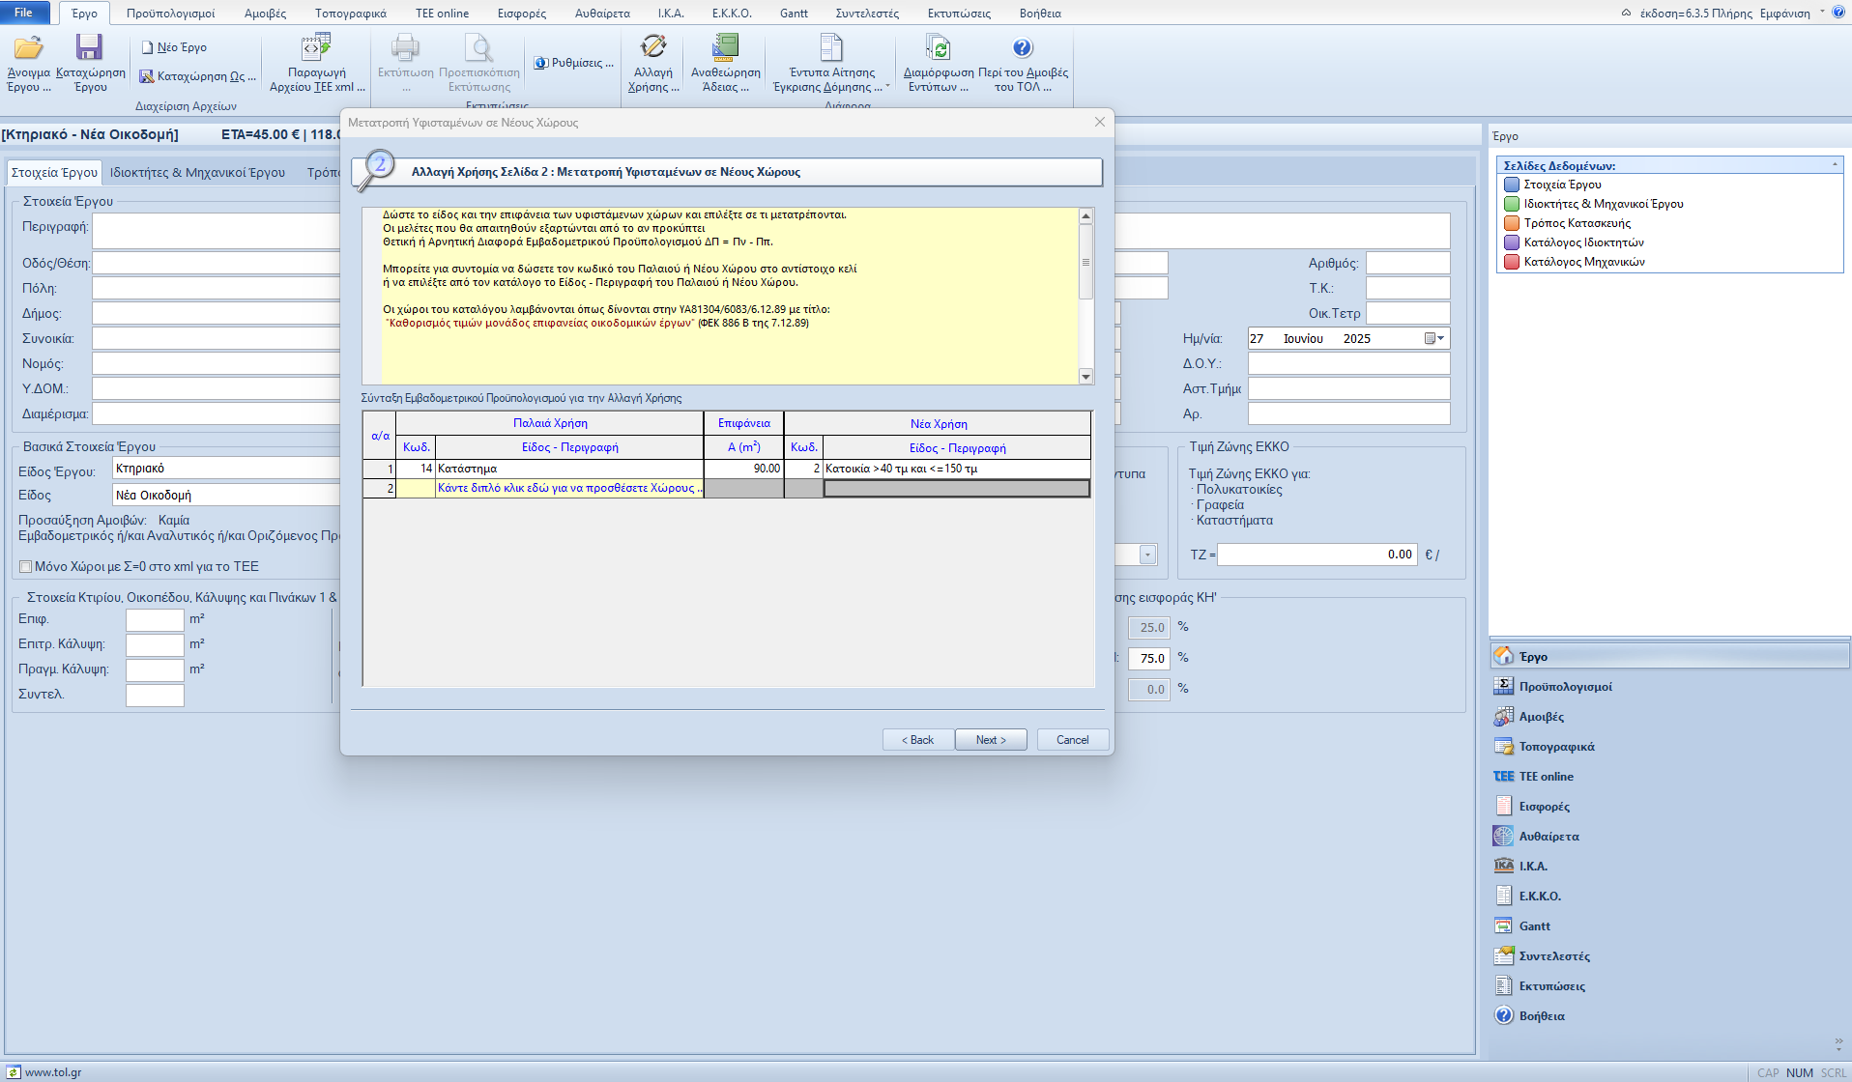The image size is (1852, 1082).
Task: Open the date picker dropdown for Ημ/νία
Action: click(1440, 339)
